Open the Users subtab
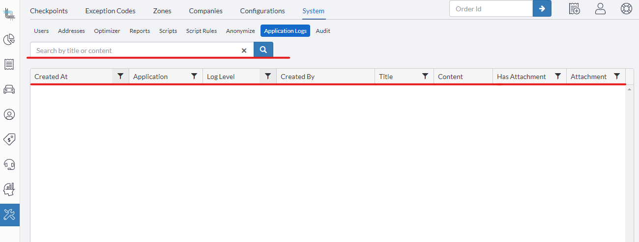Screen dimensions: 639x242 click(41, 31)
